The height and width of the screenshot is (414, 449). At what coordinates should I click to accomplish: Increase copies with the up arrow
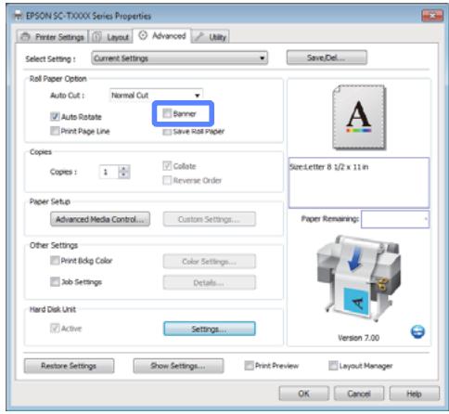coord(124,169)
